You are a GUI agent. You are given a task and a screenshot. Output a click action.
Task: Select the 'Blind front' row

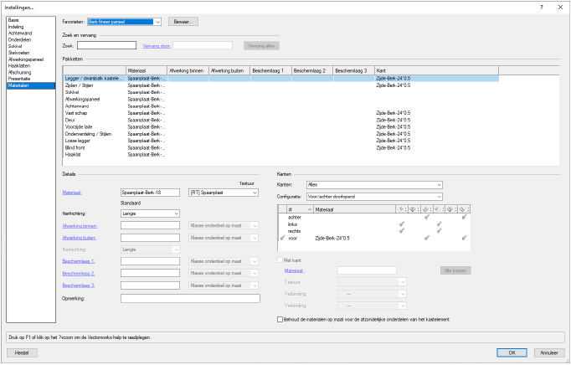[x=280, y=147]
